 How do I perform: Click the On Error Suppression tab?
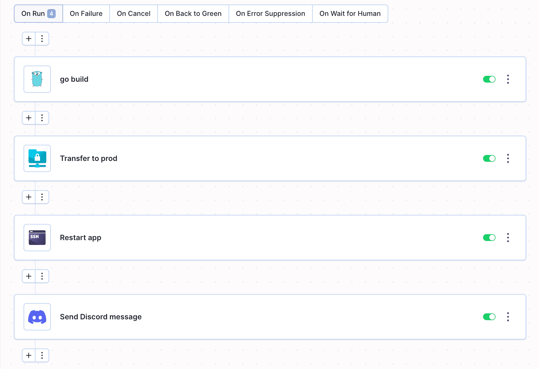270,13
